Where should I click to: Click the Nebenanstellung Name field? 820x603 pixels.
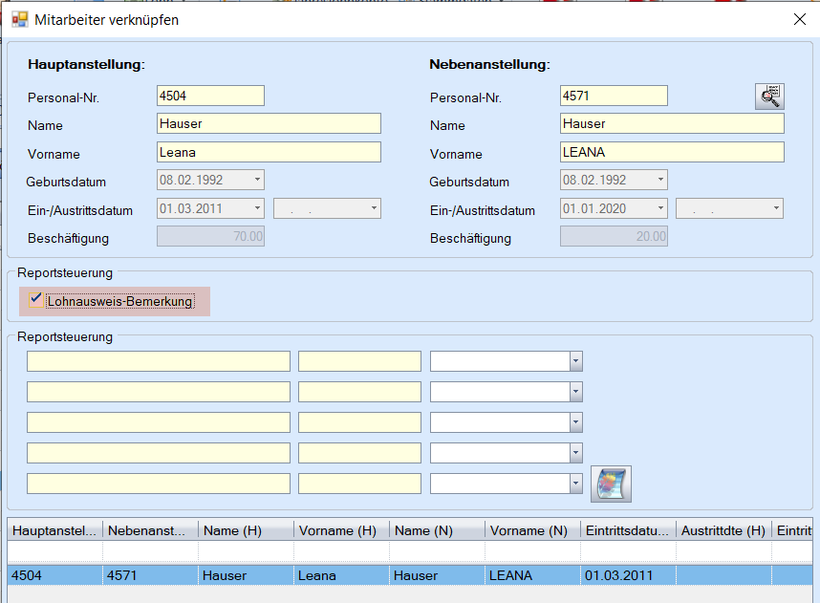672,123
